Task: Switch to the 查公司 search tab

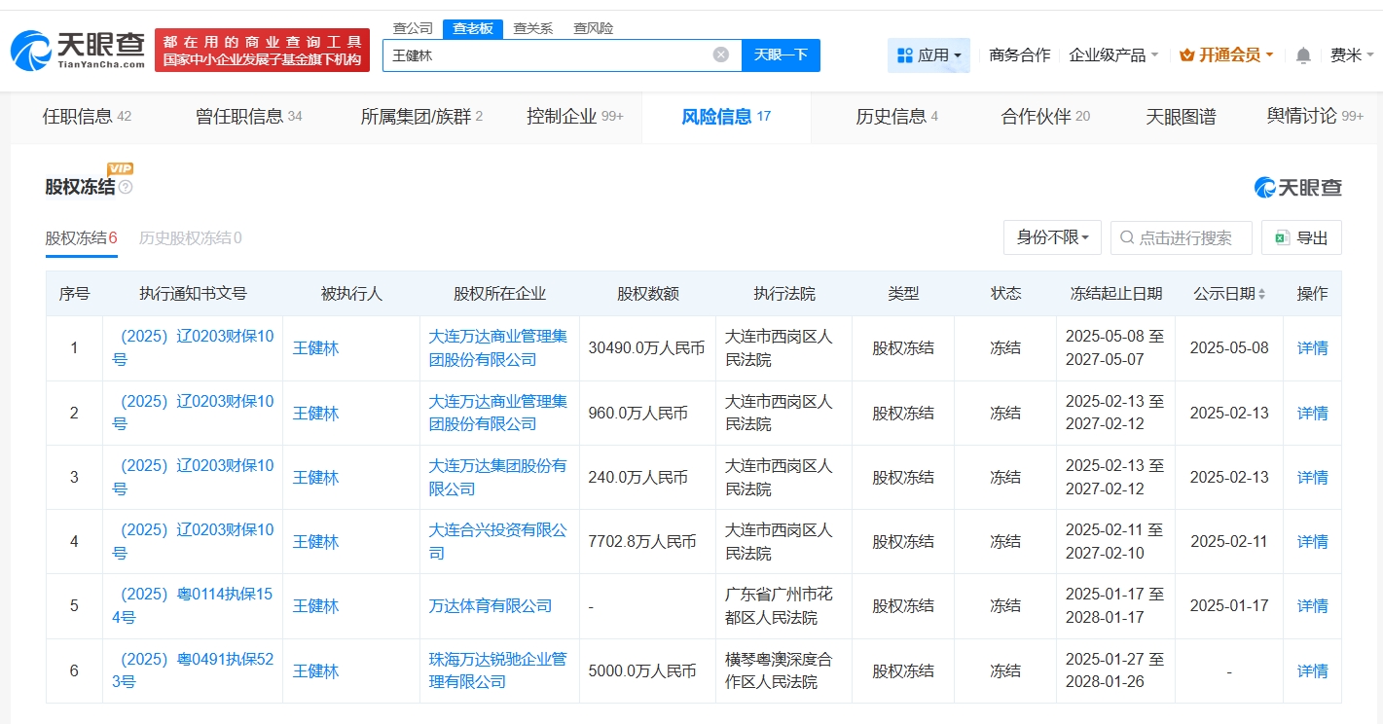Action: click(x=413, y=28)
